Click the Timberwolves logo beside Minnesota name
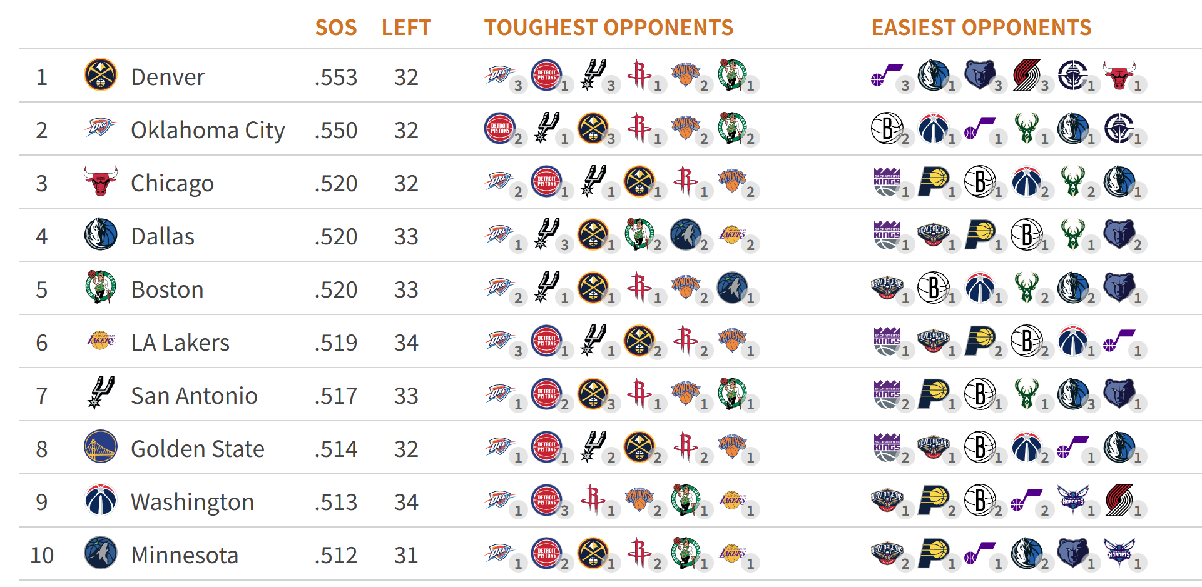The image size is (1202, 587). click(x=100, y=553)
